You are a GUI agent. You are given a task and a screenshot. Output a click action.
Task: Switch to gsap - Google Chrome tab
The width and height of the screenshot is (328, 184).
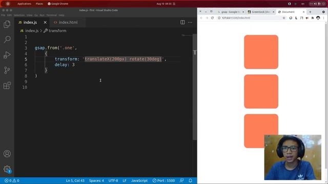(231, 12)
